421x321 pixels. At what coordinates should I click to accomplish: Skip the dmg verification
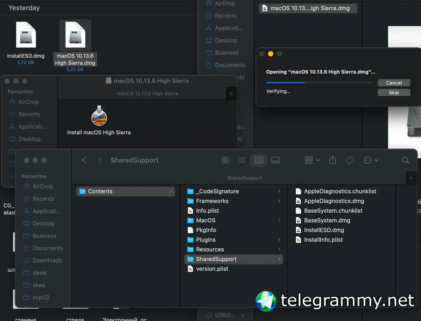(x=394, y=93)
